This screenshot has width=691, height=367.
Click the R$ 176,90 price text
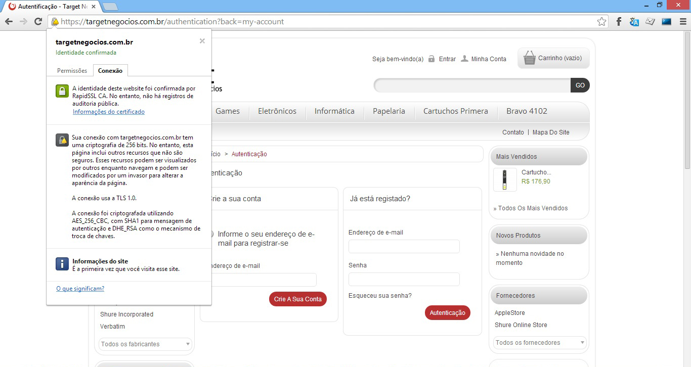[x=536, y=181]
